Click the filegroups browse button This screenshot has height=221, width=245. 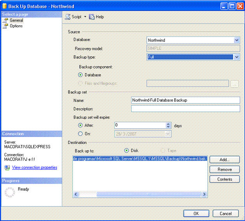pyautogui.click(x=234, y=84)
